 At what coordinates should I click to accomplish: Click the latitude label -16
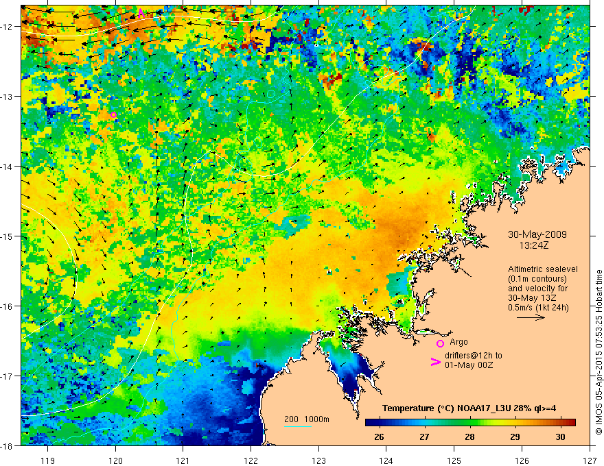(x=7, y=306)
